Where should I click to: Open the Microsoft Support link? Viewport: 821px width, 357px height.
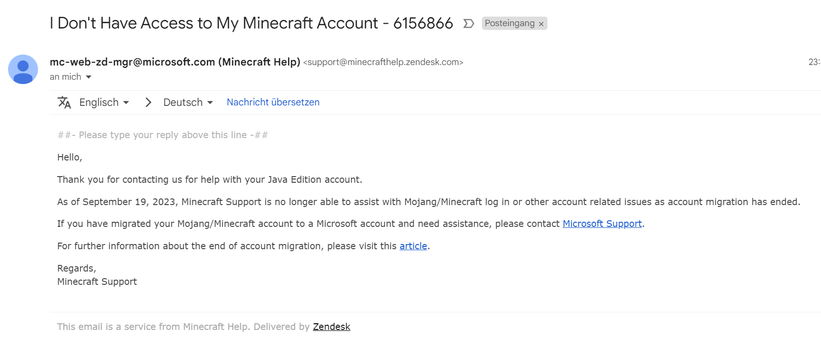602,224
